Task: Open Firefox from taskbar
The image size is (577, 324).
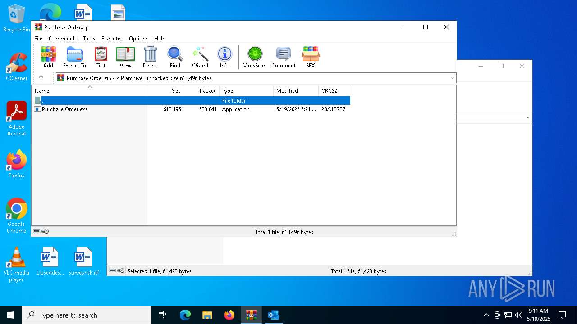Action: [x=229, y=315]
